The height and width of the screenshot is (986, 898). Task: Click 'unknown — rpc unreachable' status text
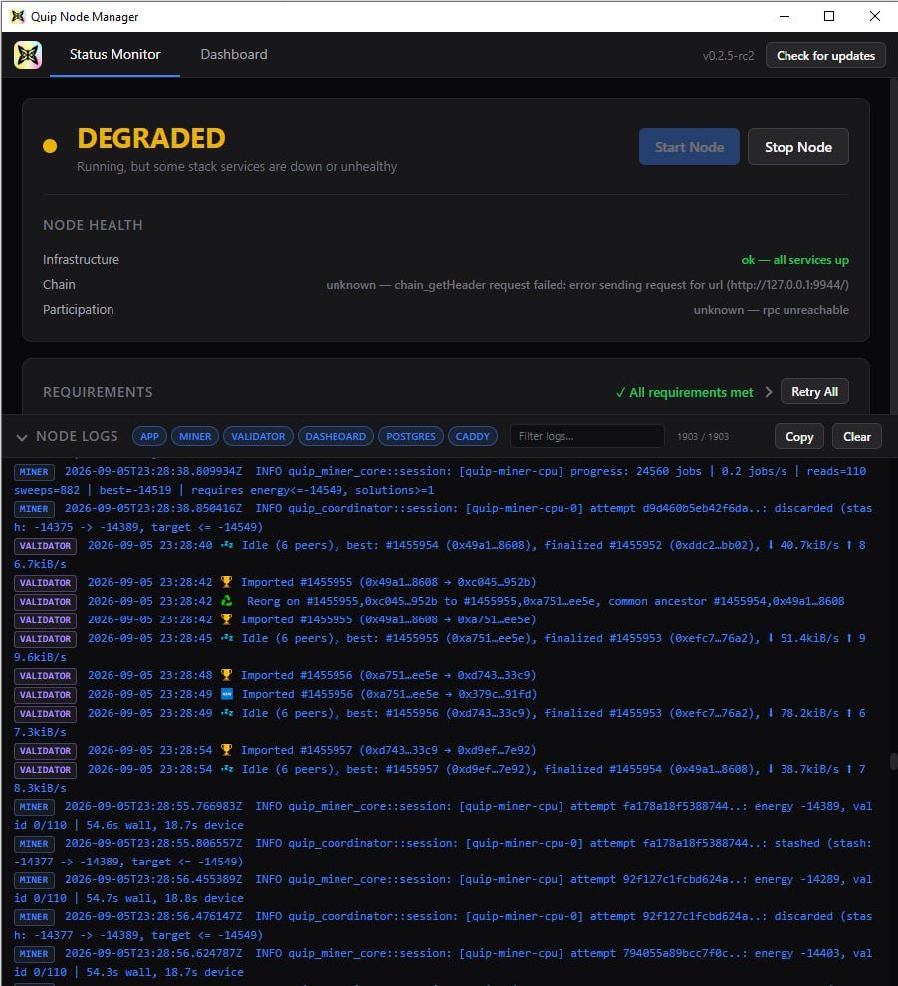click(771, 310)
